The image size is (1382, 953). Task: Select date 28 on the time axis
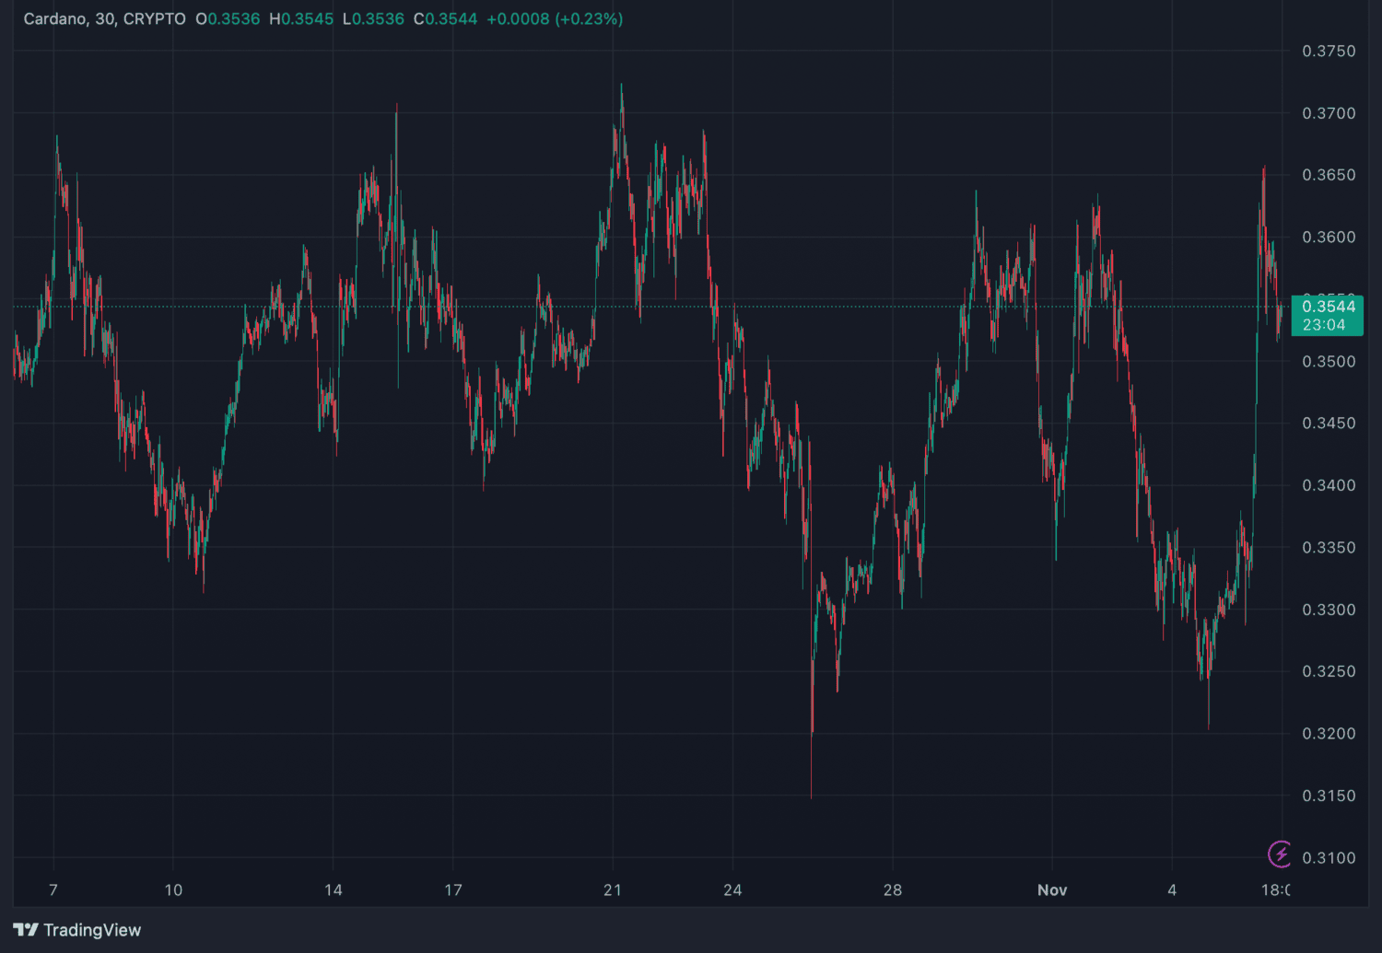click(893, 890)
